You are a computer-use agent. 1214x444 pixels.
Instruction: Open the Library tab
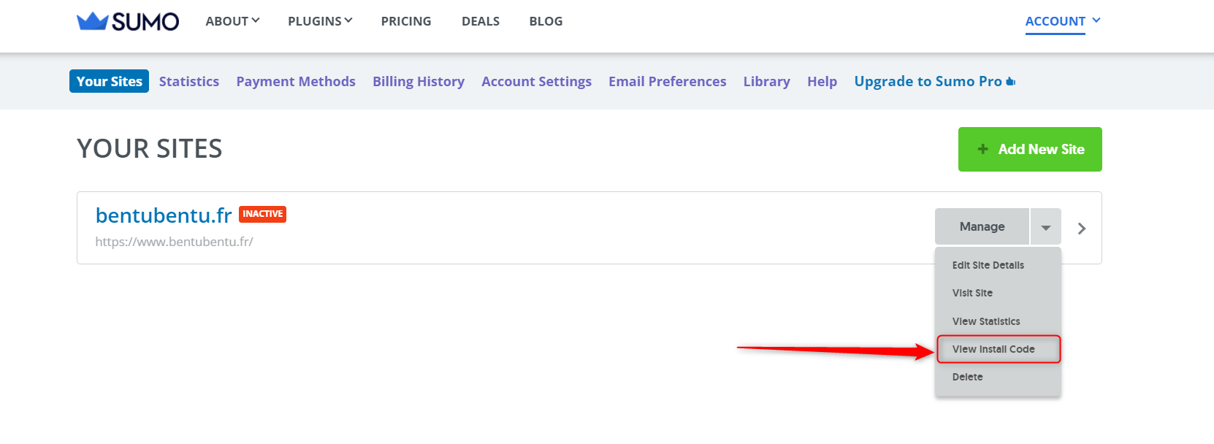[x=767, y=81]
